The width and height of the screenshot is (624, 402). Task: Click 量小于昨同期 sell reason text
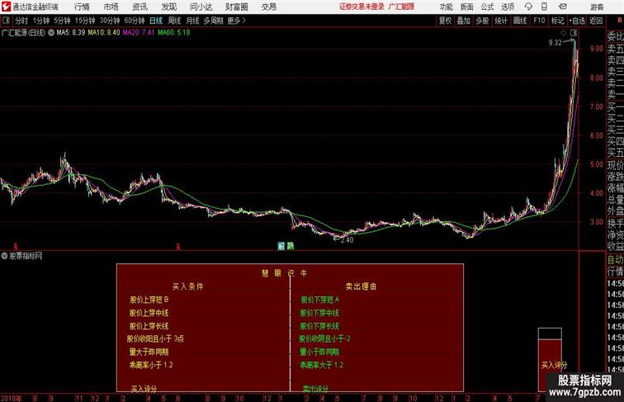pos(319,352)
